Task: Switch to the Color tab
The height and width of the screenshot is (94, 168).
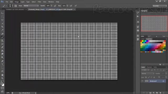Action: pyautogui.click(x=143, y=39)
